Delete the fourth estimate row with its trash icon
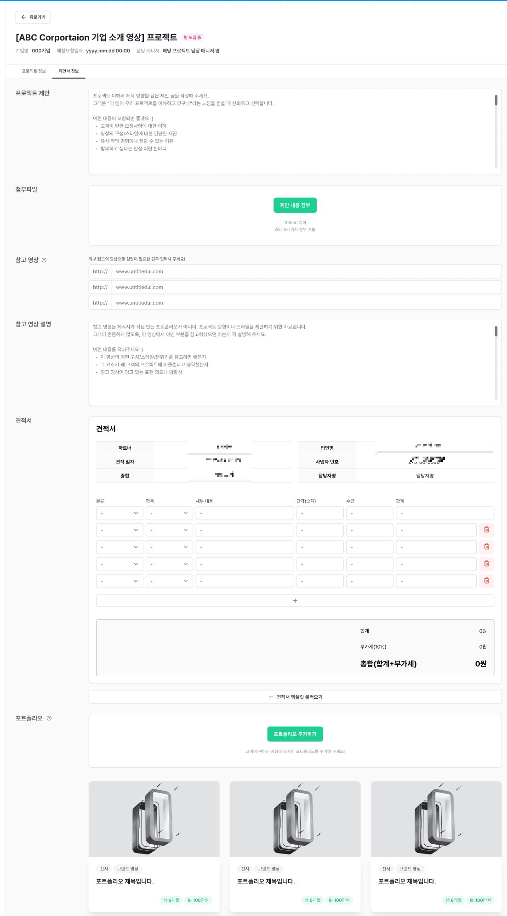 click(x=486, y=564)
